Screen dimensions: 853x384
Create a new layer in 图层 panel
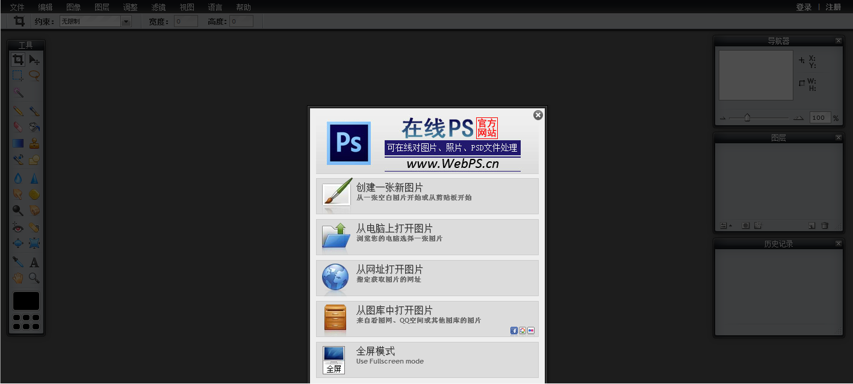811,226
